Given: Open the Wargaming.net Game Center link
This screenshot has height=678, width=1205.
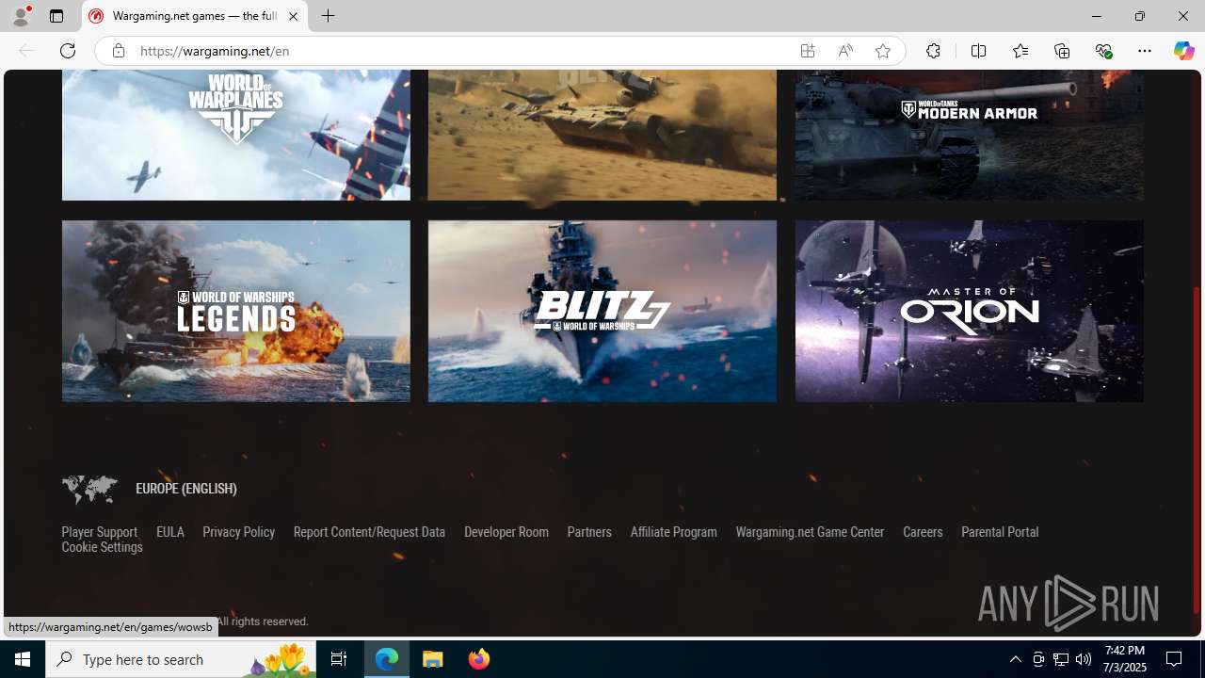Looking at the screenshot, I should pos(810,532).
